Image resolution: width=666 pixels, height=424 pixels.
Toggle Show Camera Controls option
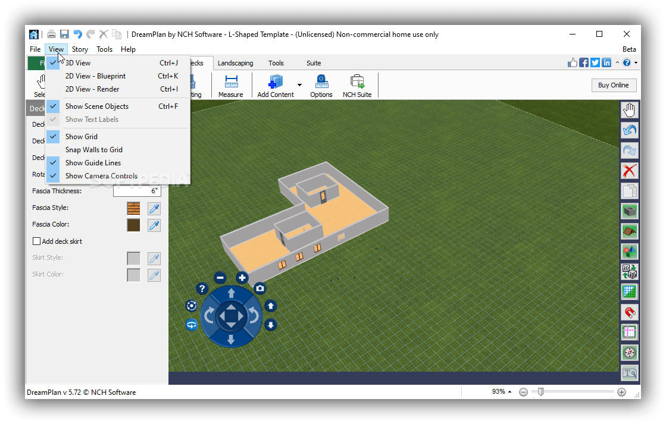tap(118, 175)
